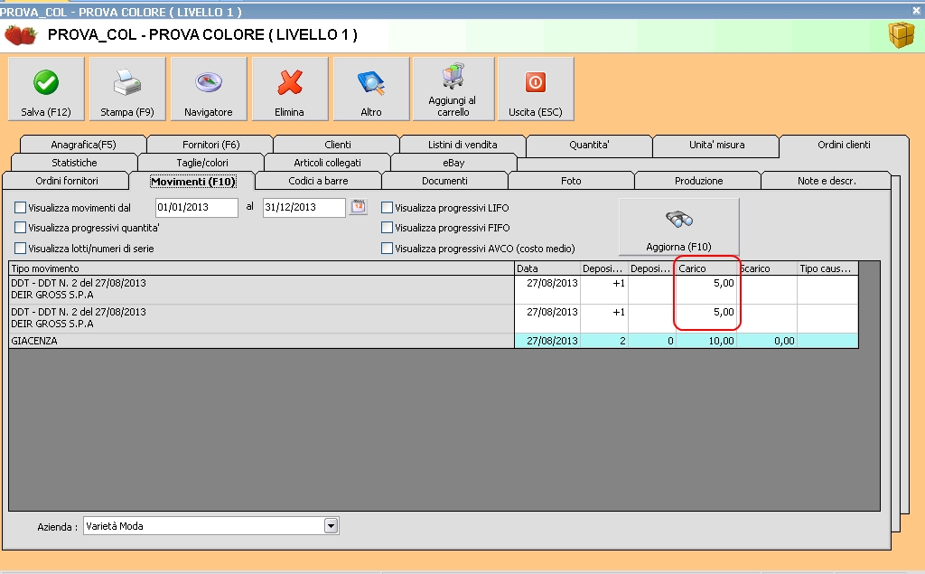Image resolution: width=925 pixels, height=574 pixels.
Task: Click the Aggiorna (F10) binoculars button
Action: point(678,227)
